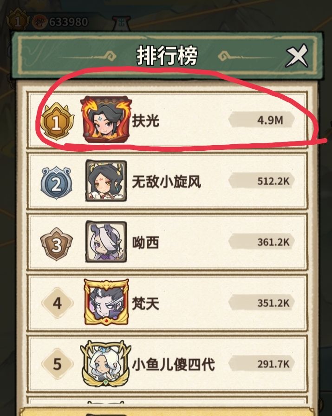Click the silver rank 2 medal
This screenshot has width=332, height=416.
[56, 183]
